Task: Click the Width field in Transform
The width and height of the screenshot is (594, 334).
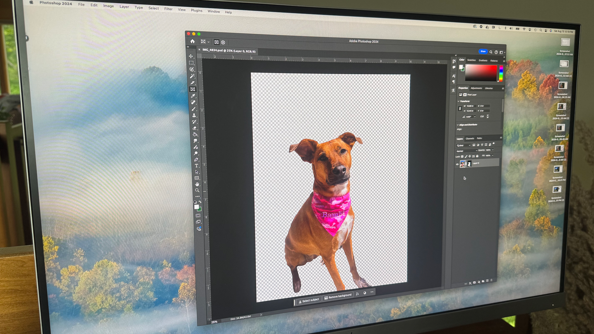Action: (471, 106)
